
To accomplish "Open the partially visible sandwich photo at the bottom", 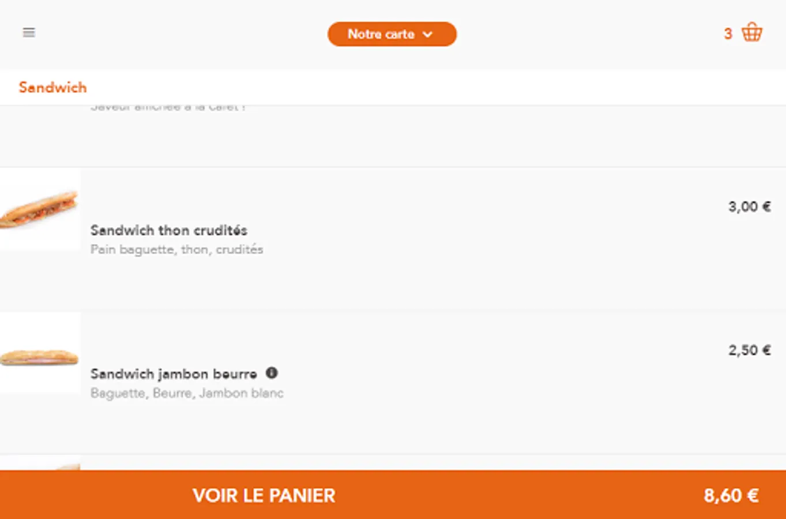I will 40,463.
